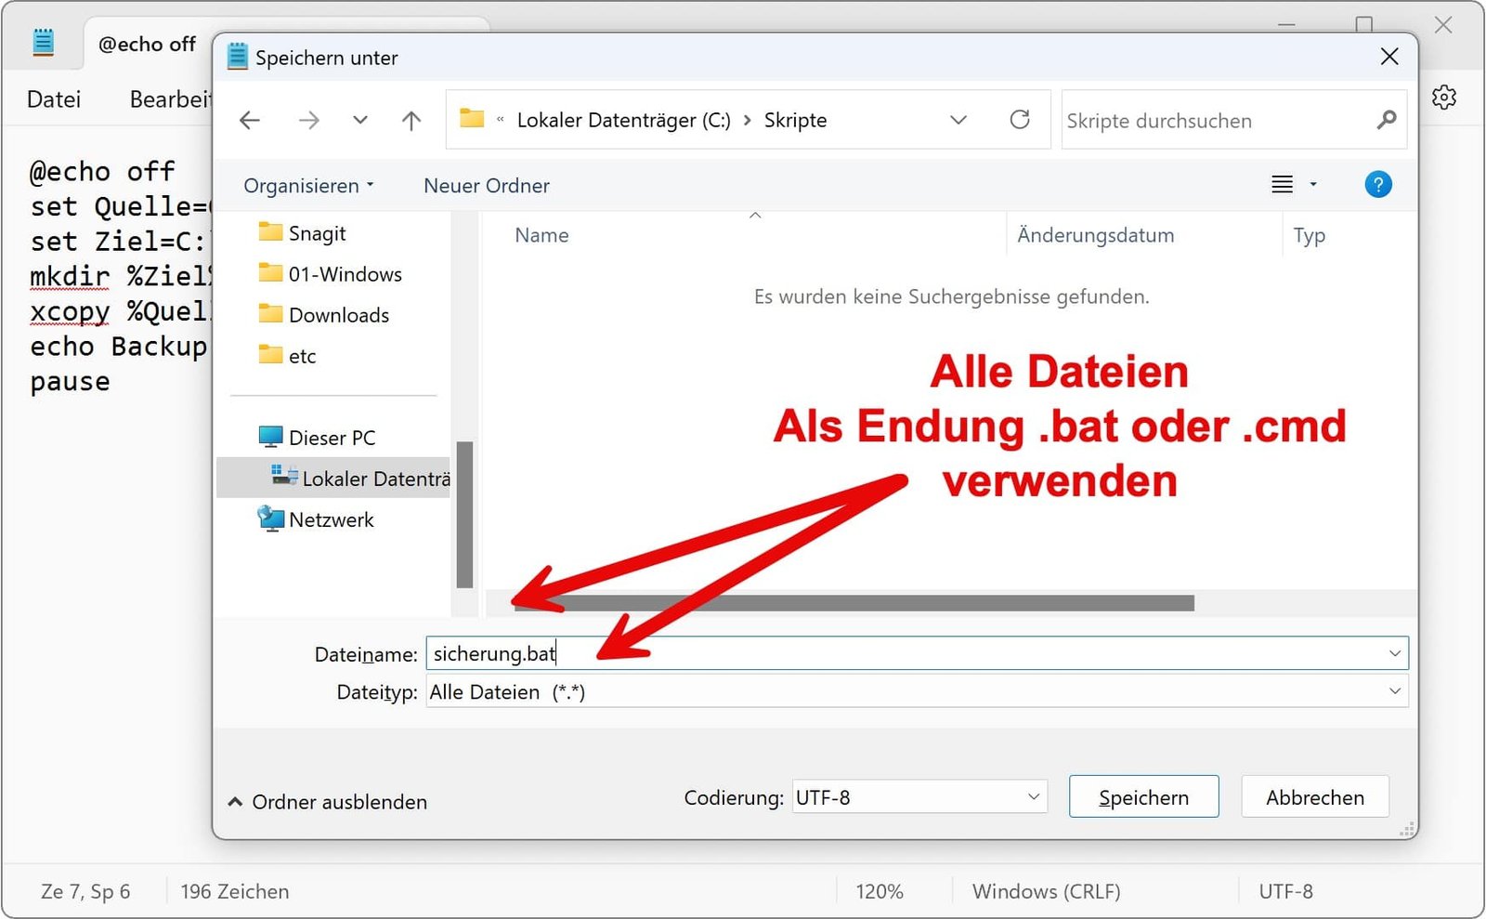Navigate back using the back arrow icon
The width and height of the screenshot is (1486, 919).
click(249, 120)
